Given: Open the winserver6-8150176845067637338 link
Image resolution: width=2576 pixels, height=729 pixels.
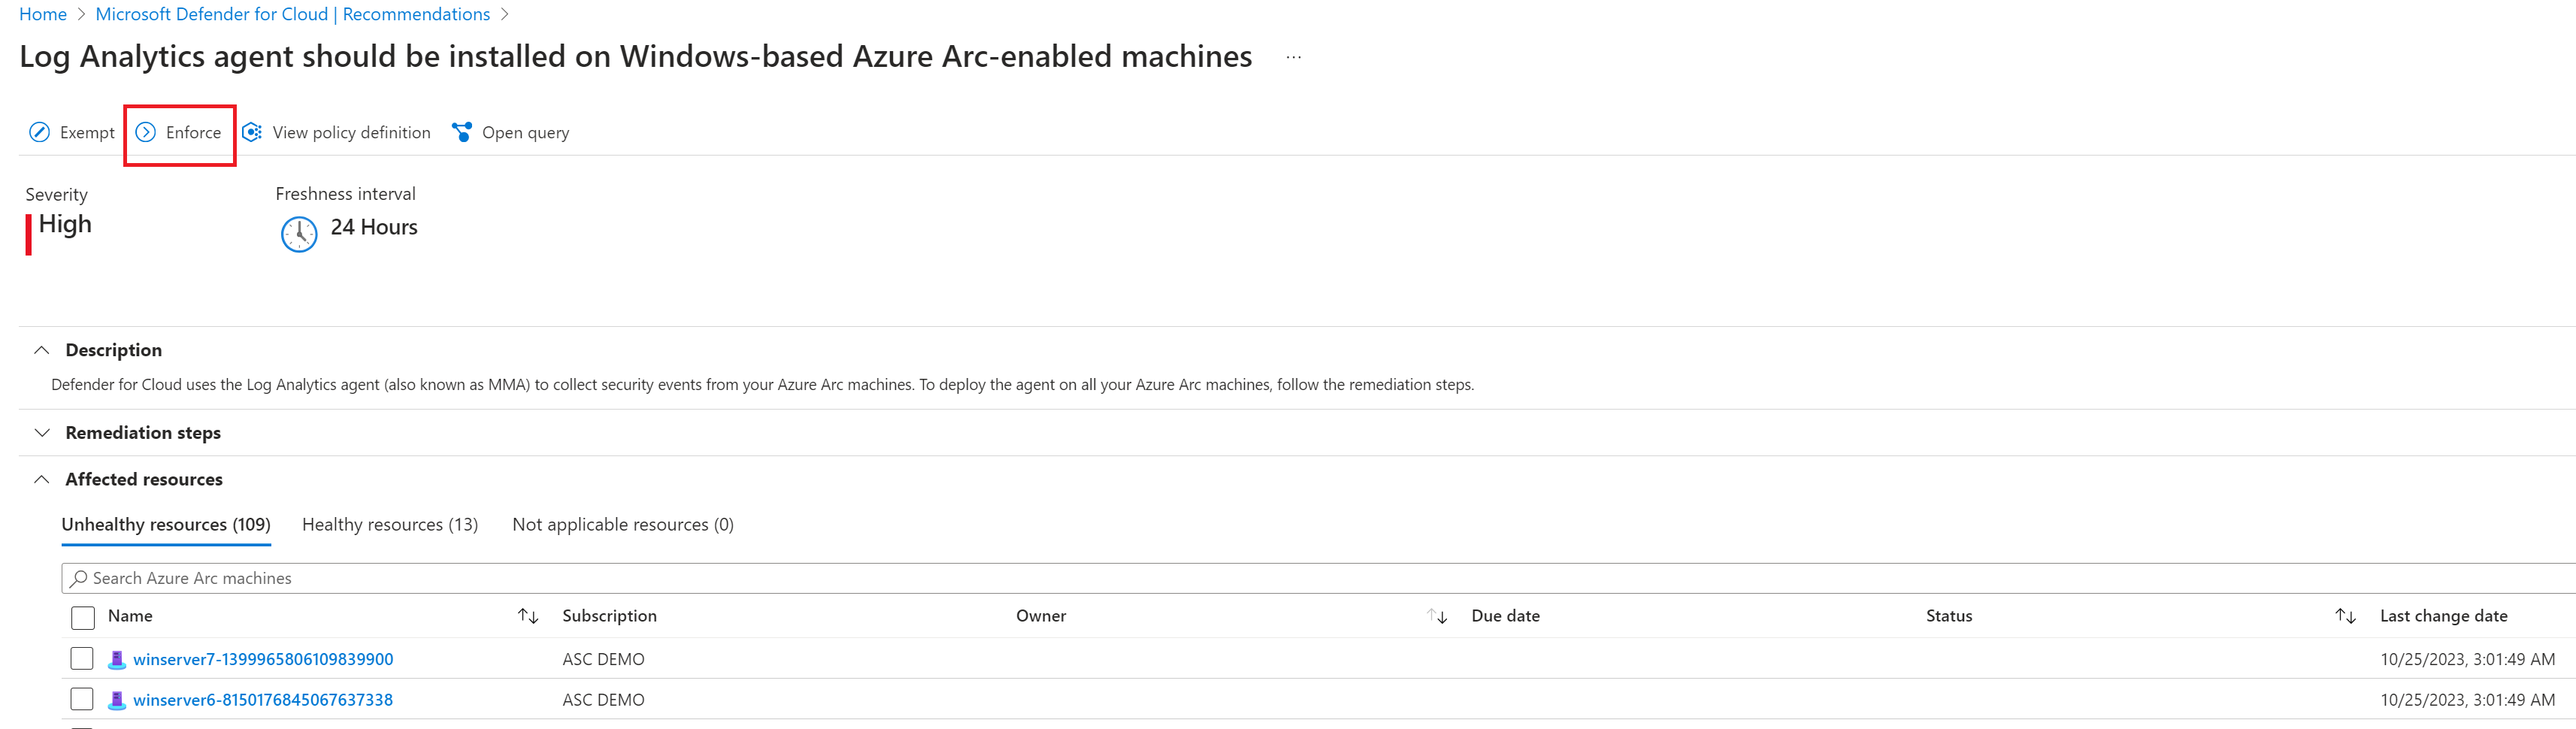Looking at the screenshot, I should coord(263,700).
